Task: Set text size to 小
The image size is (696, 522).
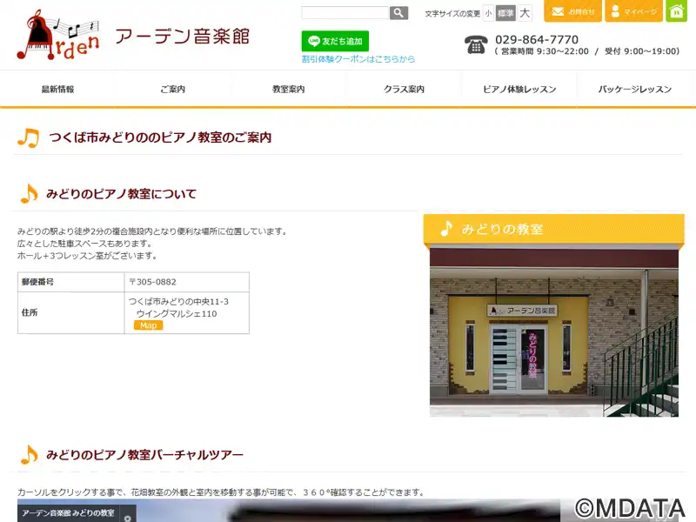Action: (x=488, y=13)
